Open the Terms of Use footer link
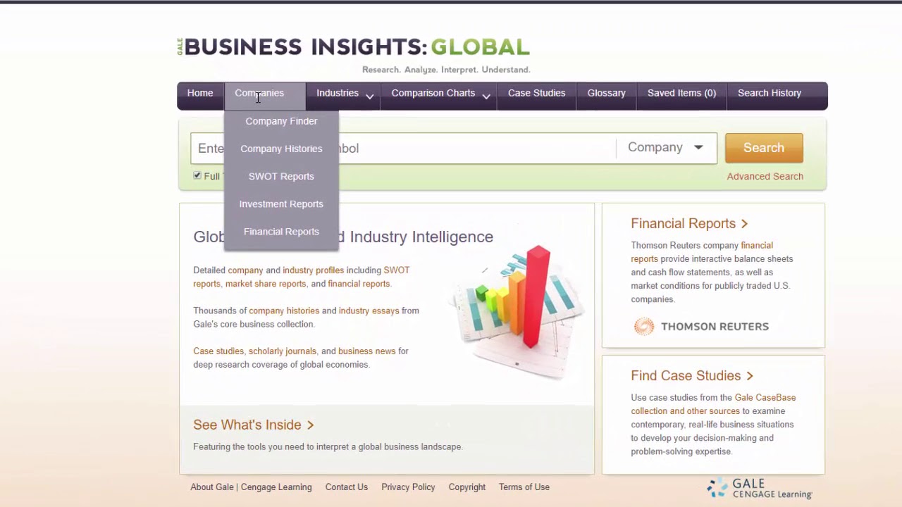The width and height of the screenshot is (902, 507). point(524,487)
